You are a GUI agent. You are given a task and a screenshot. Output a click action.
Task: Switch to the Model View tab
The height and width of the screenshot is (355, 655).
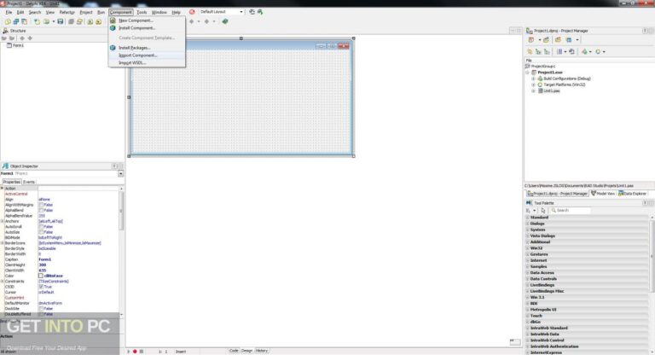tap(603, 194)
